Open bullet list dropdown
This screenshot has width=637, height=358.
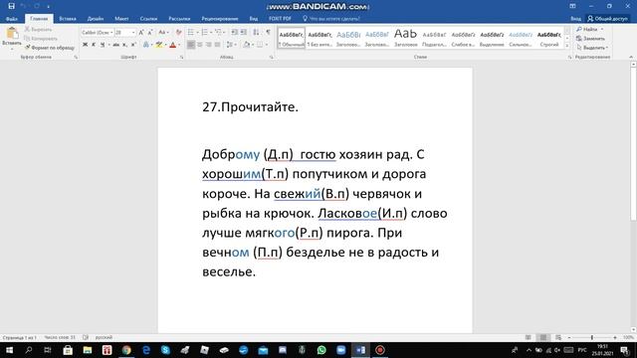(197, 33)
